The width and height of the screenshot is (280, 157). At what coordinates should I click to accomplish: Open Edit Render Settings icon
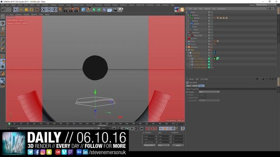pyautogui.click(x=77, y=10)
